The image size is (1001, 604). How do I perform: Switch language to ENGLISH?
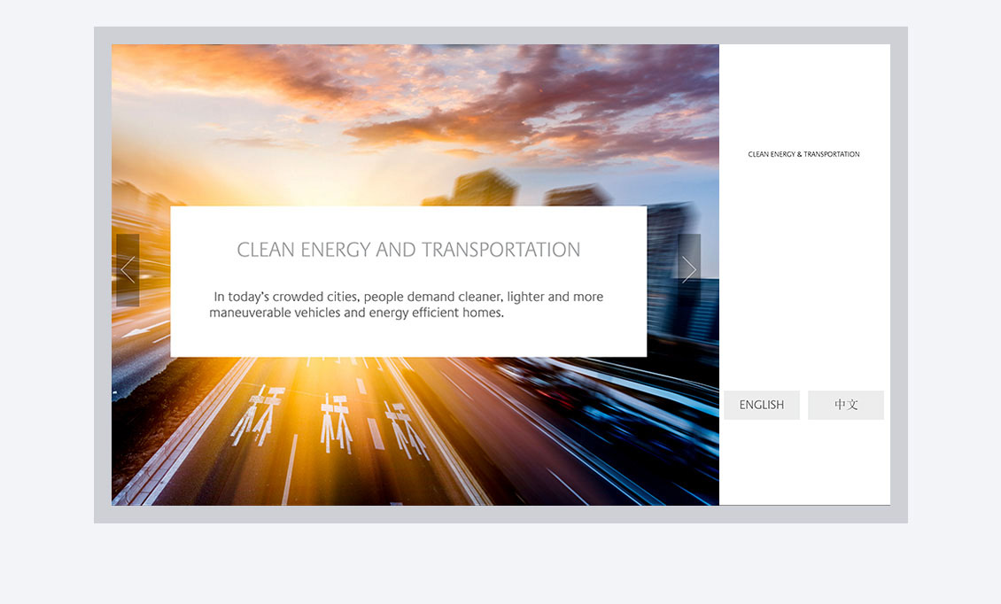tap(762, 405)
